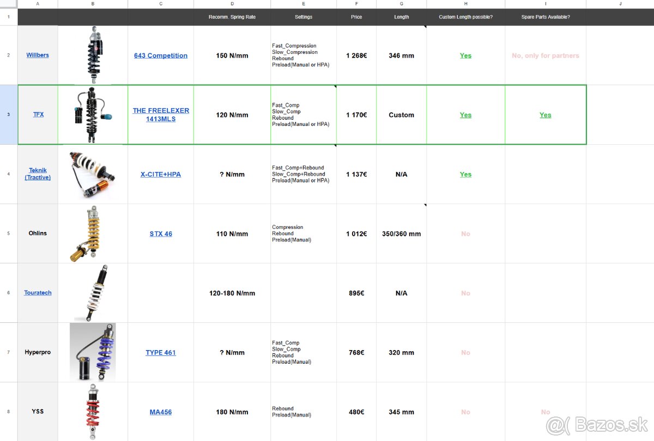The image size is (654, 441).
Task: Click the 'No, only for partners' cell
Action: [x=545, y=56]
